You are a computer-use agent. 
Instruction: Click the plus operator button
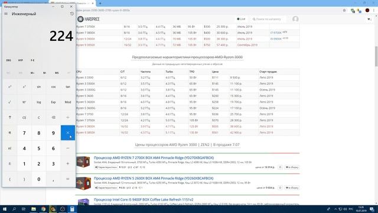(x=68, y=164)
